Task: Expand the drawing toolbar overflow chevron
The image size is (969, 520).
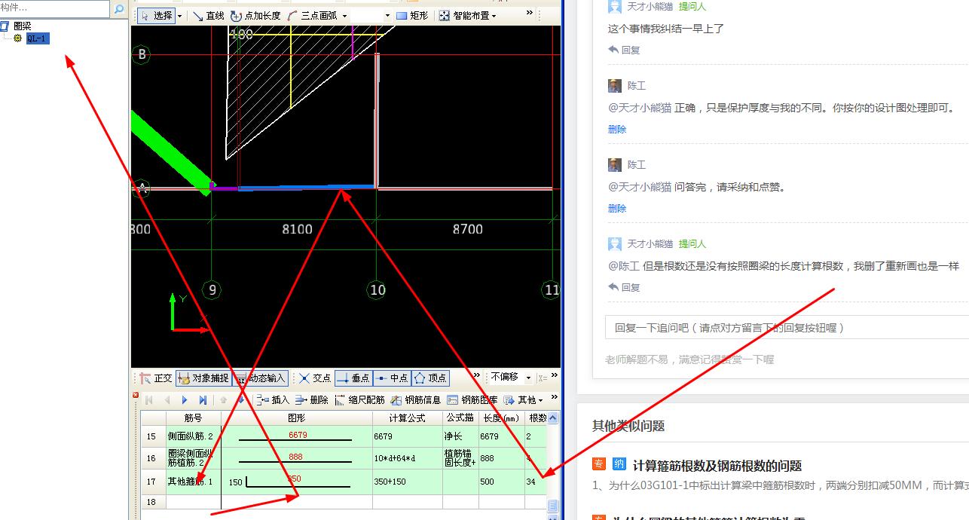Action: click(x=530, y=13)
